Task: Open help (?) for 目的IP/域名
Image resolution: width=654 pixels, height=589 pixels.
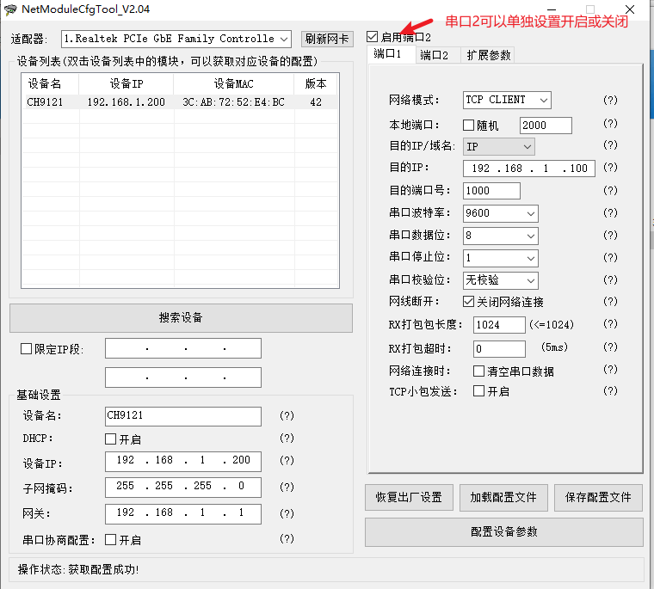Action: pyautogui.click(x=610, y=144)
